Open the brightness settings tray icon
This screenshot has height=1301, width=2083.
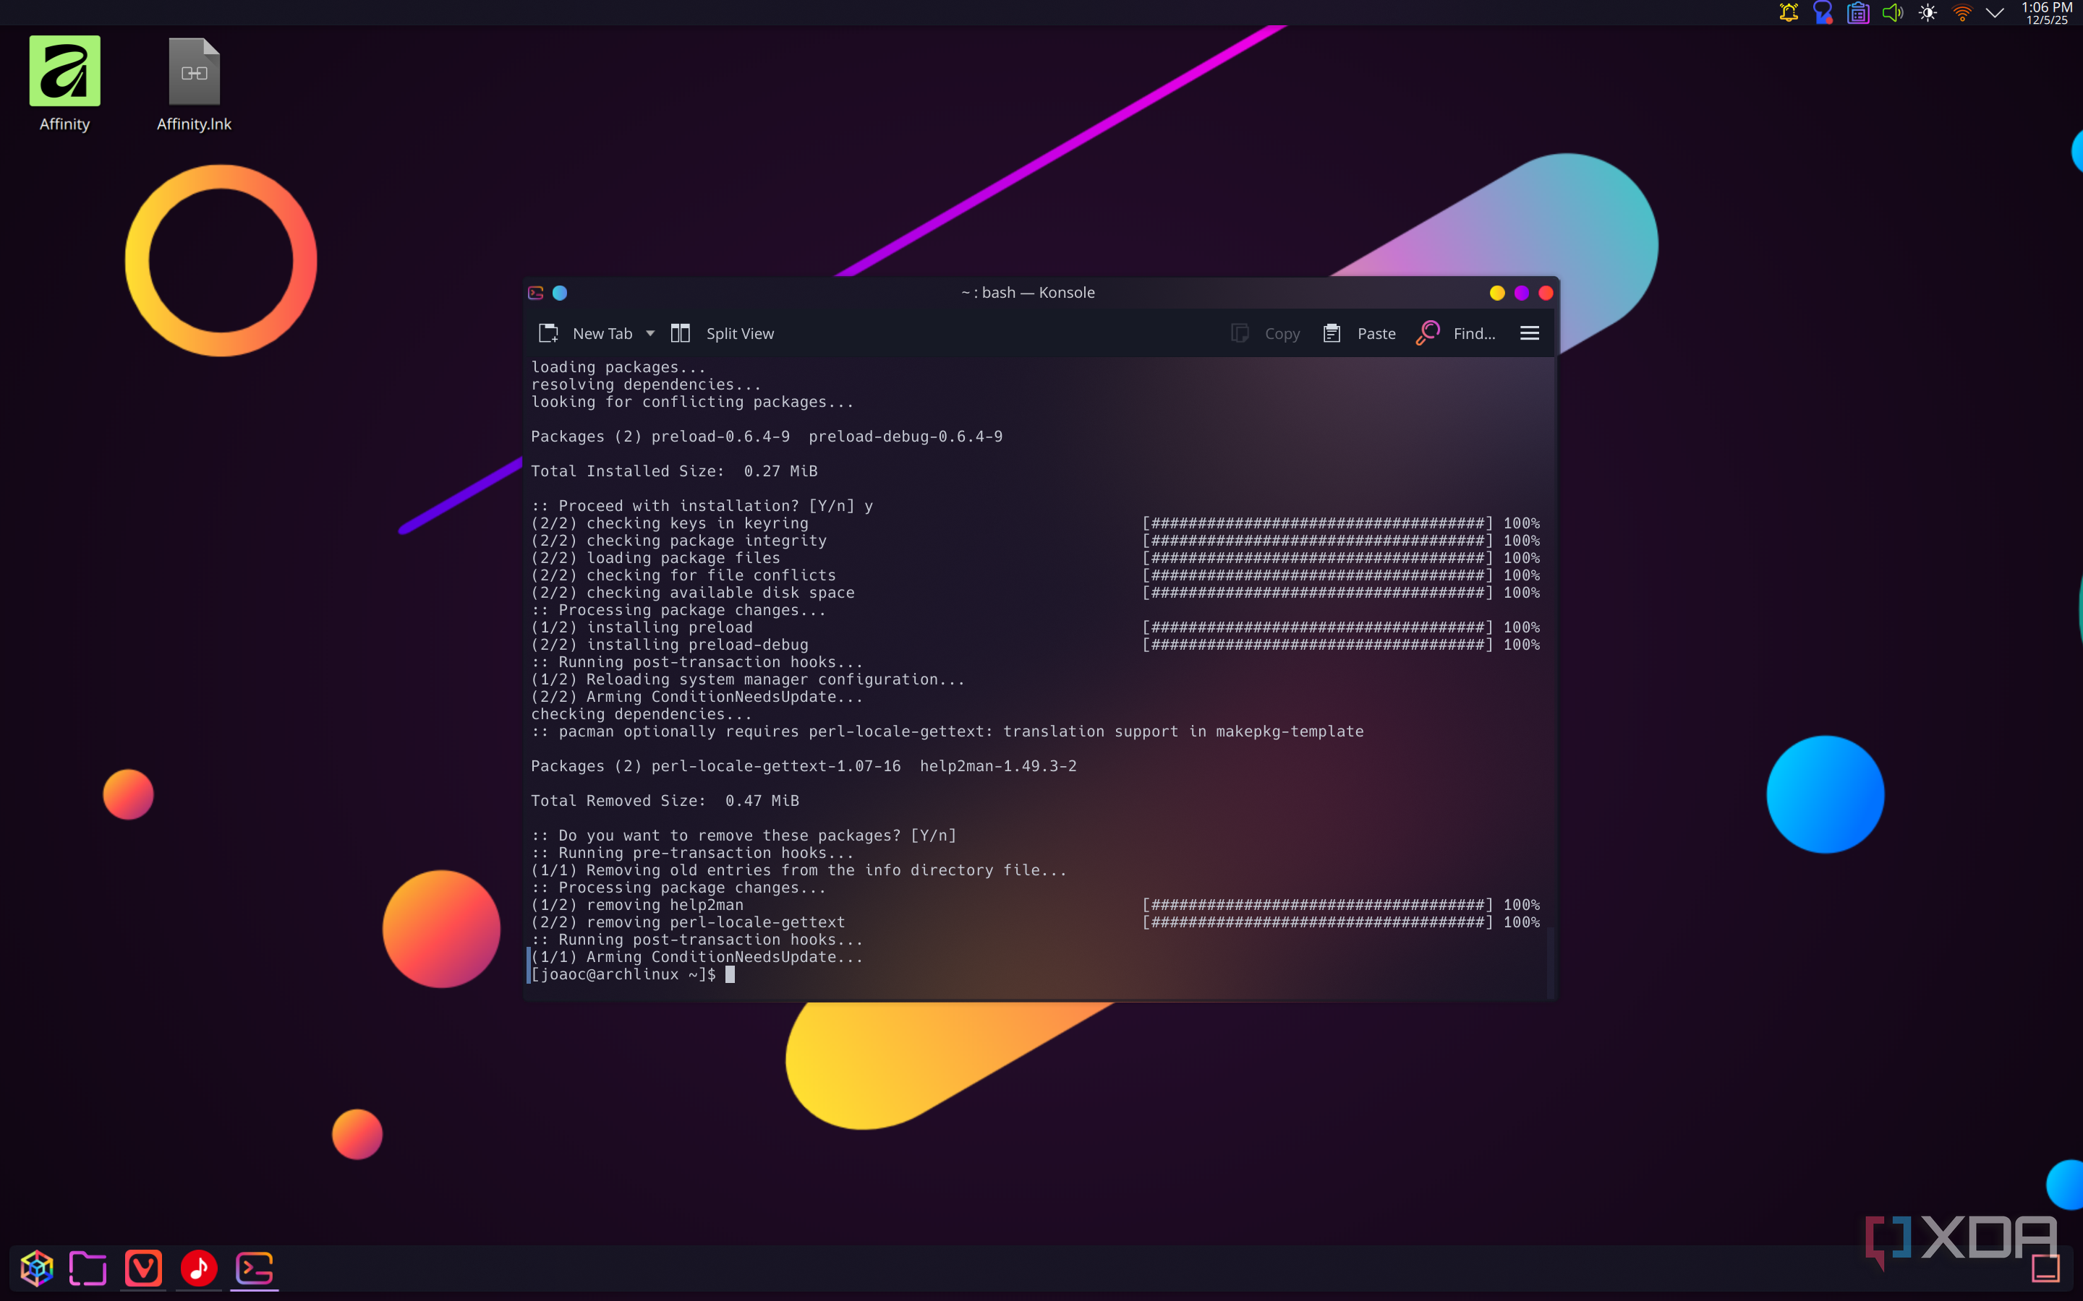(1927, 13)
